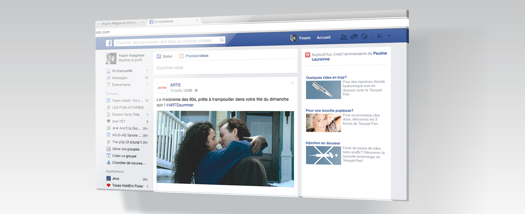The width and height of the screenshot is (525, 214).
Task: Click the Chercher de nouveaux groupes icon
Action: pyautogui.click(x=108, y=163)
